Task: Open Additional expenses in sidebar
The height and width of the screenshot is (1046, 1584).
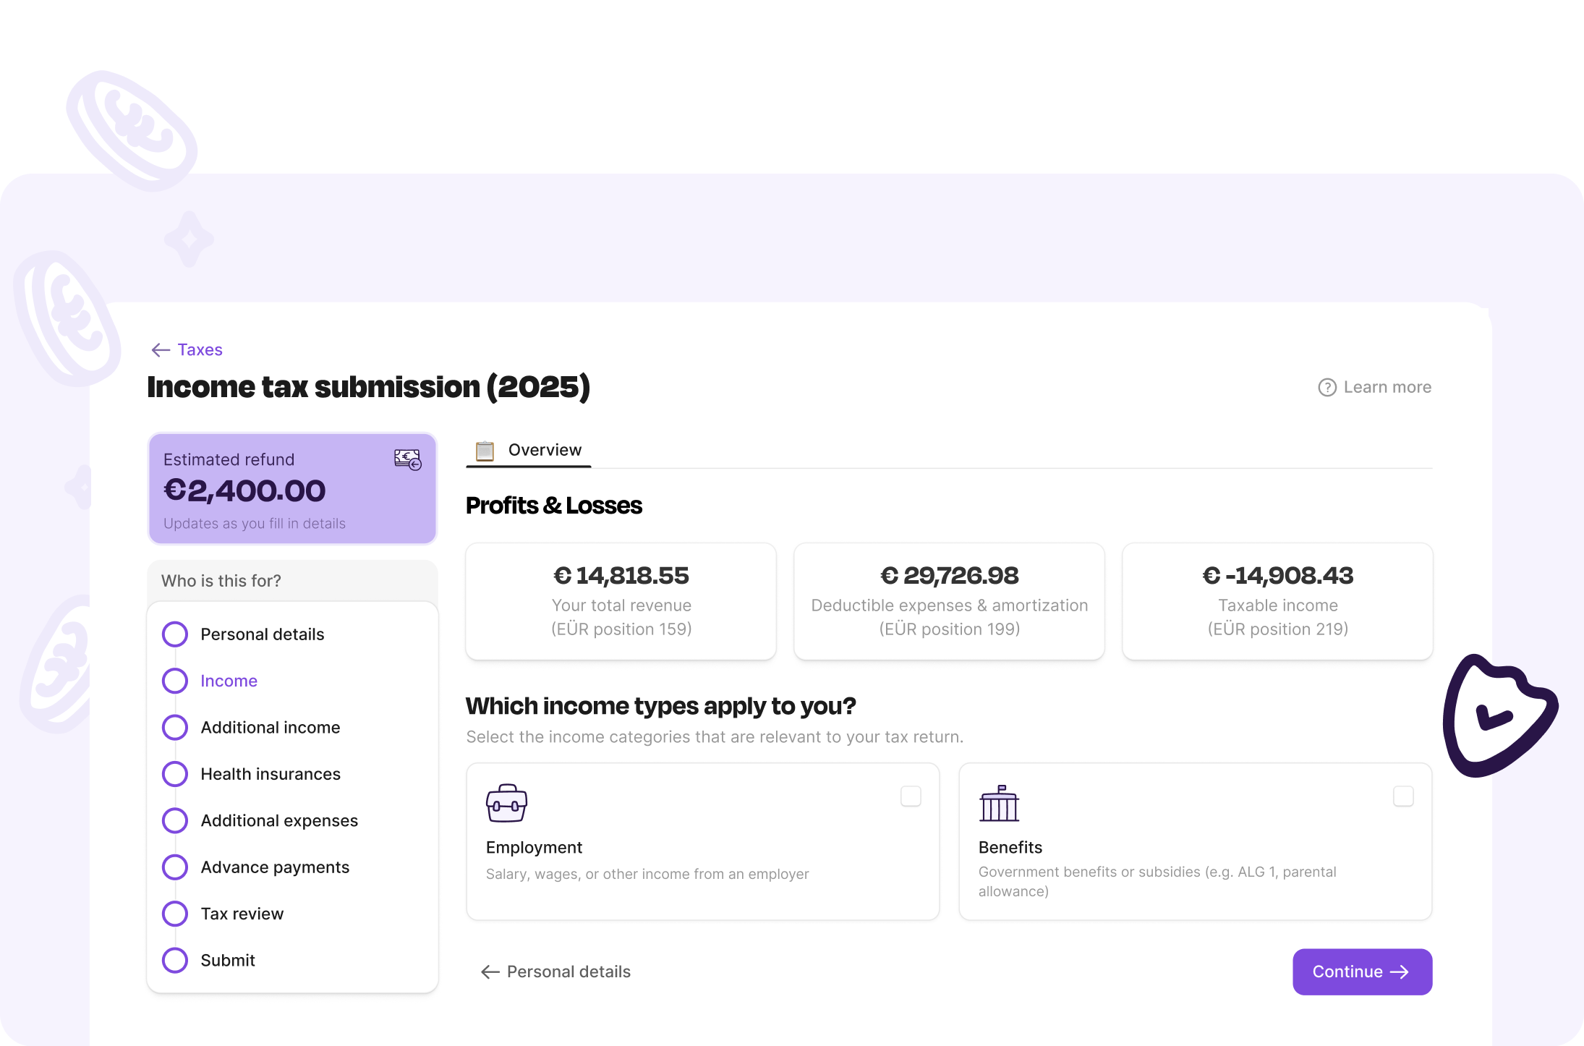Action: click(279, 821)
